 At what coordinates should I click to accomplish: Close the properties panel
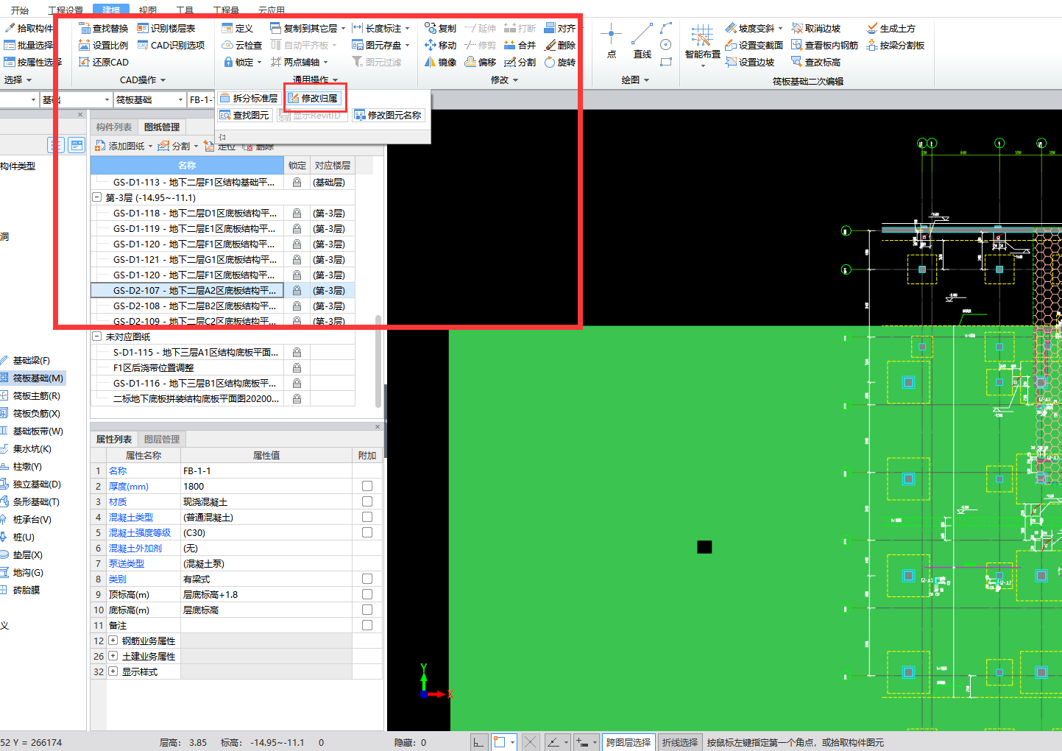tap(378, 426)
